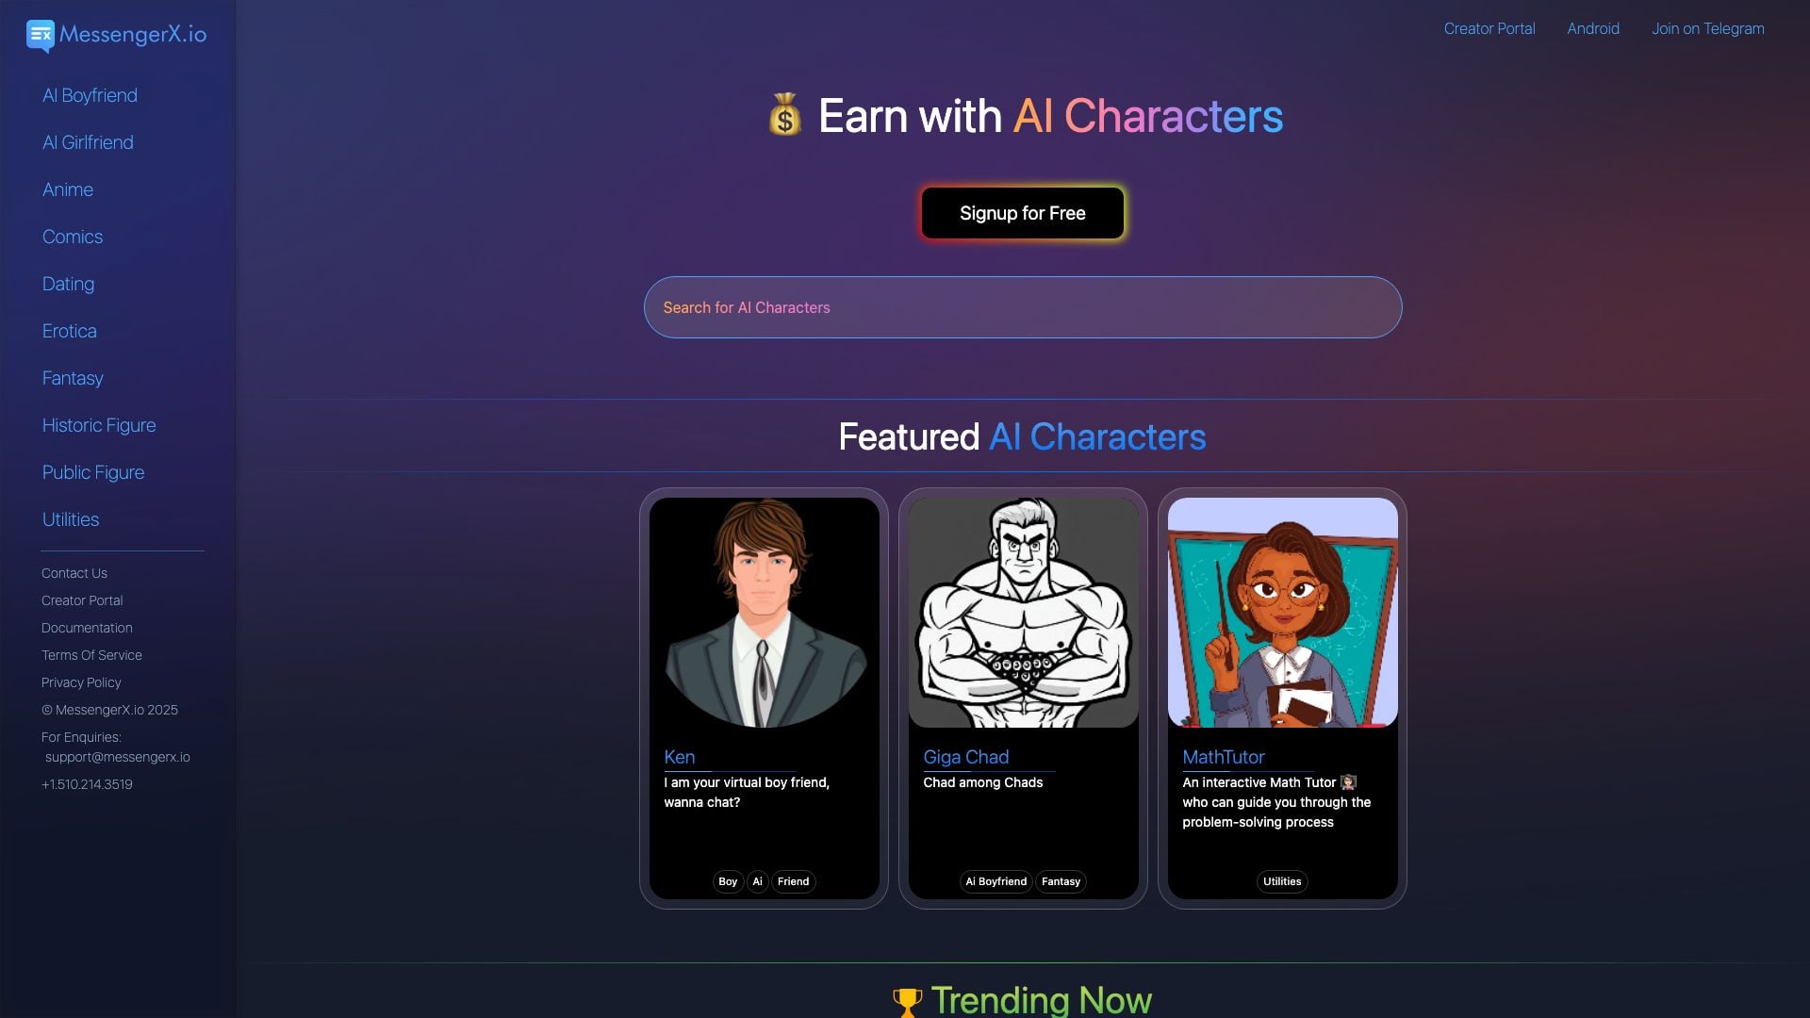The image size is (1810, 1018).
Task: Open the Anime category in sidebar
Action: pyautogui.click(x=68, y=189)
